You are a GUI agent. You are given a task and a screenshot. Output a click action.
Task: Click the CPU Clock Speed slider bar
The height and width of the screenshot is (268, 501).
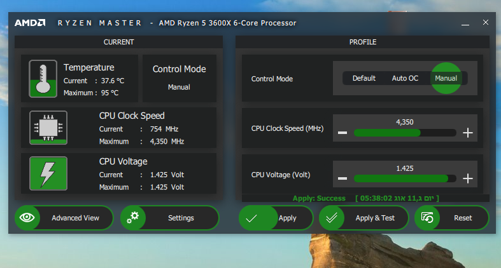pyautogui.click(x=405, y=133)
